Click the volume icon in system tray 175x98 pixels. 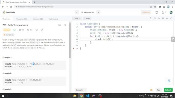[154, 96]
